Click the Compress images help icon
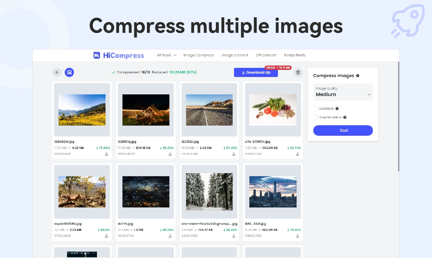Image resolution: width=432 pixels, height=258 pixels. [x=357, y=76]
